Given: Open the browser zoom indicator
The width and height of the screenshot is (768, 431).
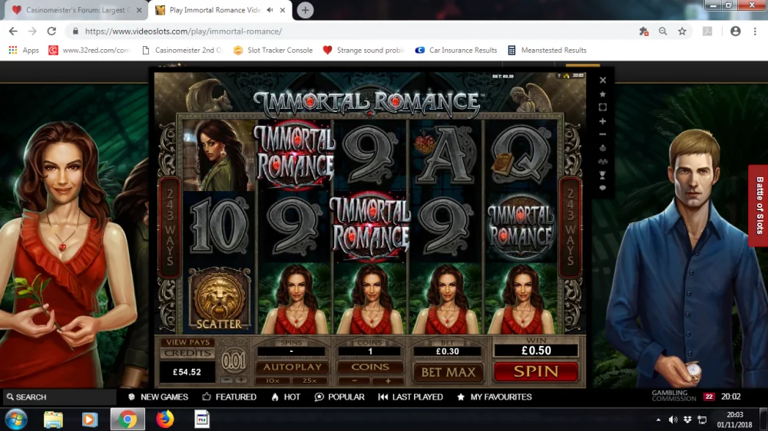Looking at the screenshot, I should click(663, 31).
